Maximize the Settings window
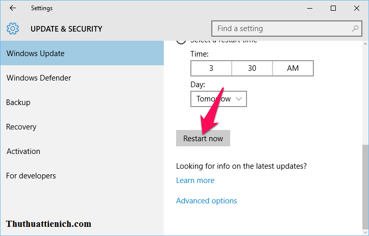Viewport: 369px width, 236px height. click(333, 8)
